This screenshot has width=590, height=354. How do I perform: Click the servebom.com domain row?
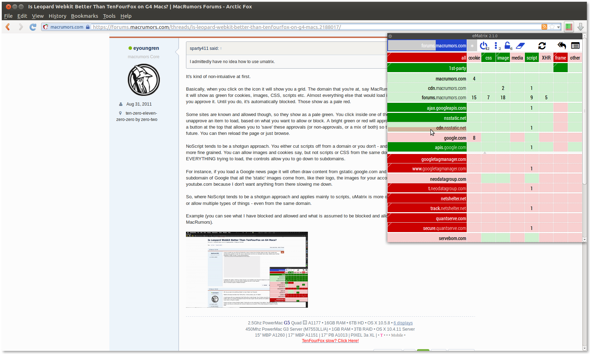[x=427, y=238]
